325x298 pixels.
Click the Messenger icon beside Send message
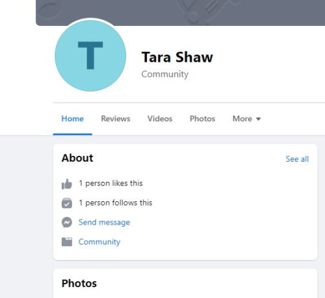pyautogui.click(x=67, y=222)
